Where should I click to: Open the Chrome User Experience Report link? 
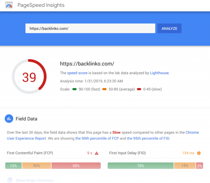click(x=103, y=135)
